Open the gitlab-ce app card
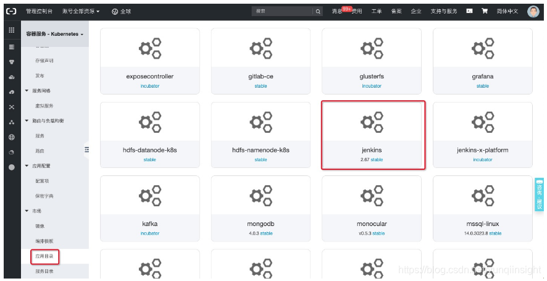This screenshot has width=547, height=281. [261, 61]
